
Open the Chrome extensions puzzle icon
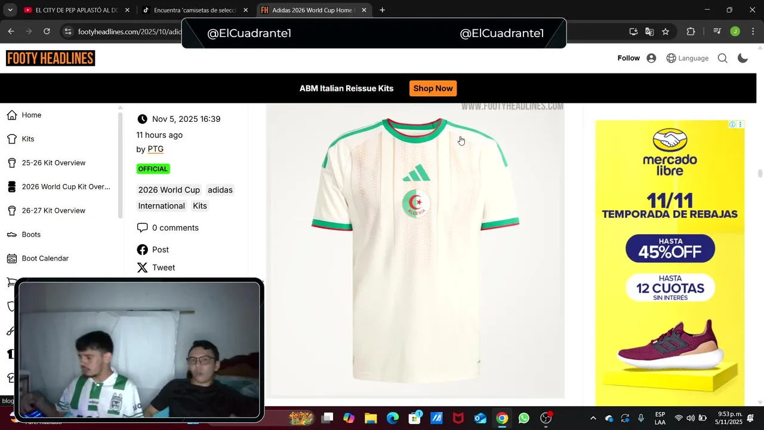tap(691, 32)
